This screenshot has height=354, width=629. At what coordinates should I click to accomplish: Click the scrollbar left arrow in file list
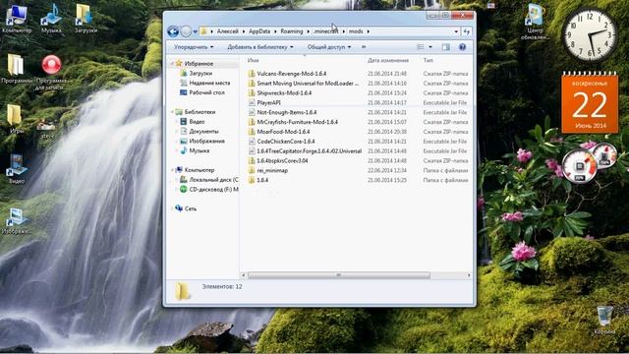(x=243, y=275)
